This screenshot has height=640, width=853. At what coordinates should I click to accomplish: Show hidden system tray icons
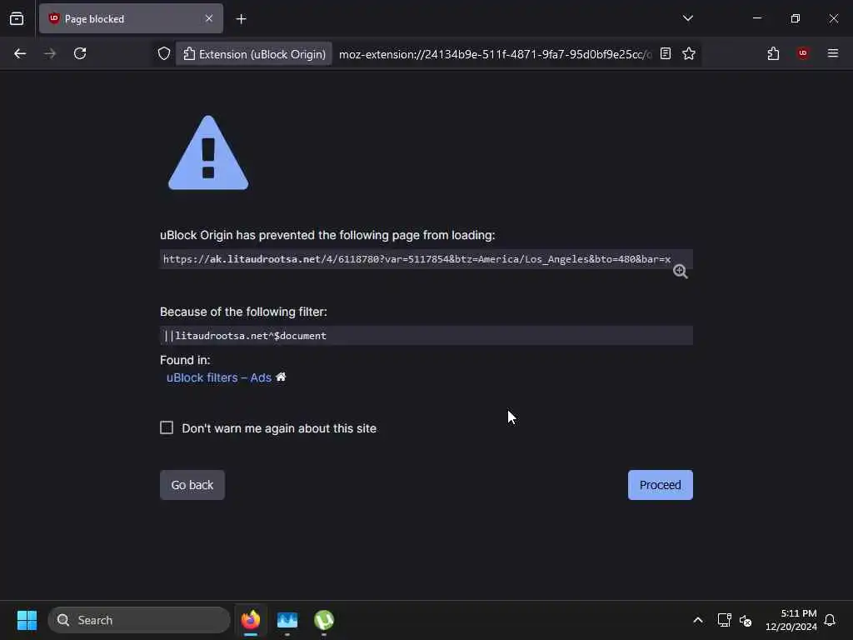click(x=697, y=620)
